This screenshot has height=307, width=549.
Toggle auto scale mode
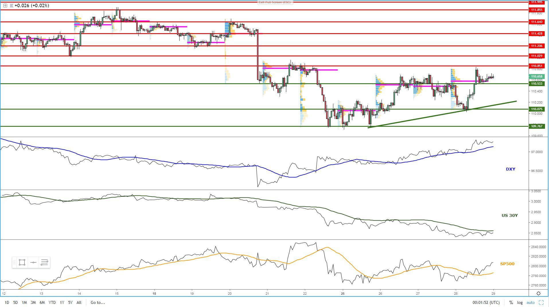530,302
